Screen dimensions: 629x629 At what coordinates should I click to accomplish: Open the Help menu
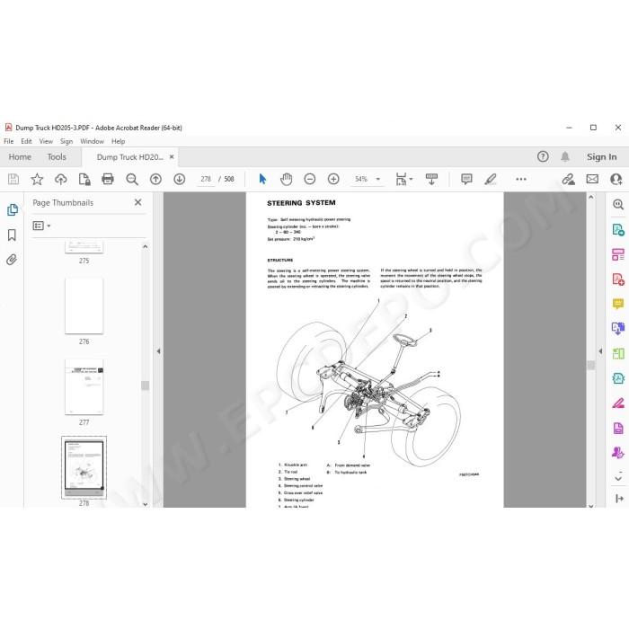[119, 141]
